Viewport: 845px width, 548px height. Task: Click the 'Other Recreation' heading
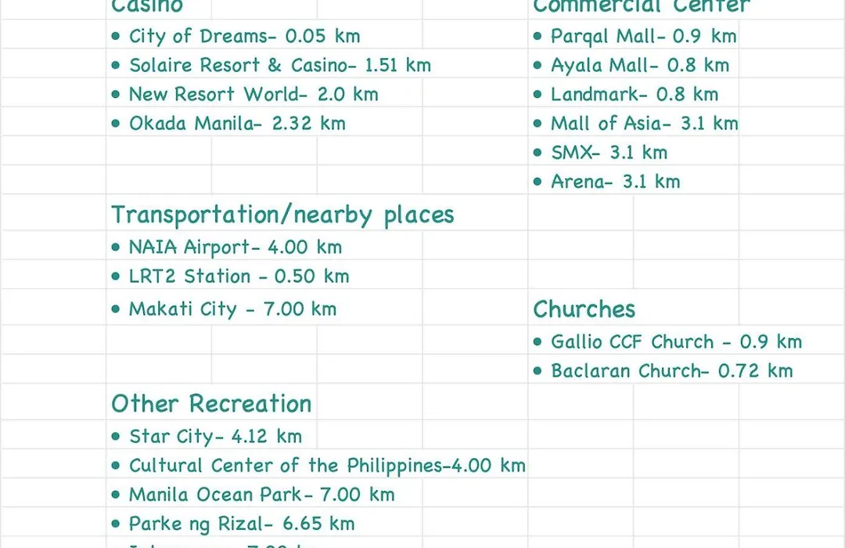pos(211,403)
